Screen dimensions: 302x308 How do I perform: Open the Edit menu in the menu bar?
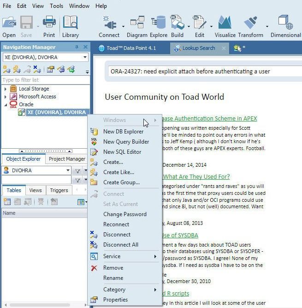(x=22, y=6)
